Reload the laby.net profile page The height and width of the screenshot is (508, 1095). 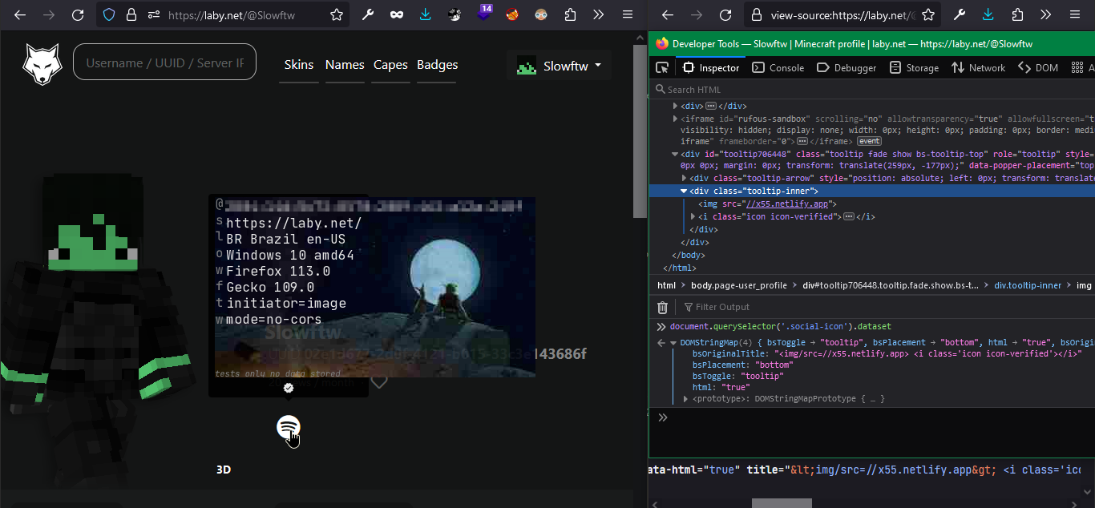click(78, 14)
